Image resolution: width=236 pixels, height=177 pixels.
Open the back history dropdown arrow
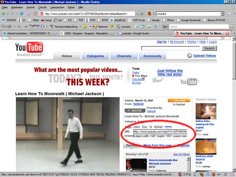8,14
